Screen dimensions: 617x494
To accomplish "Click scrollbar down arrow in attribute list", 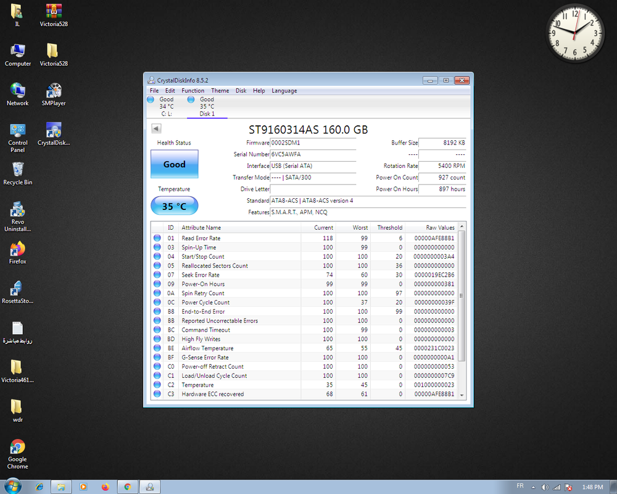I will click(462, 395).
